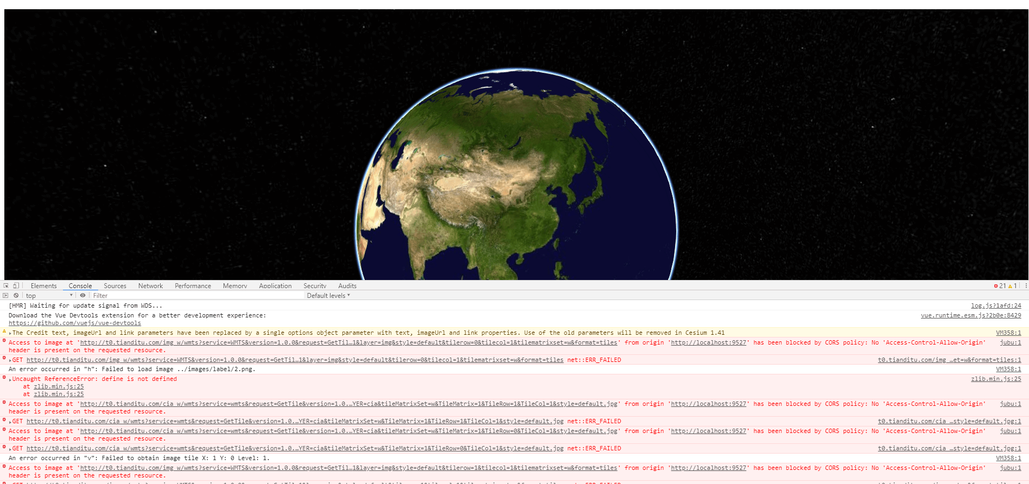The width and height of the screenshot is (1029, 484).
Task: Open VM358:1 link on the Cesium warning row
Action: 1008,333
